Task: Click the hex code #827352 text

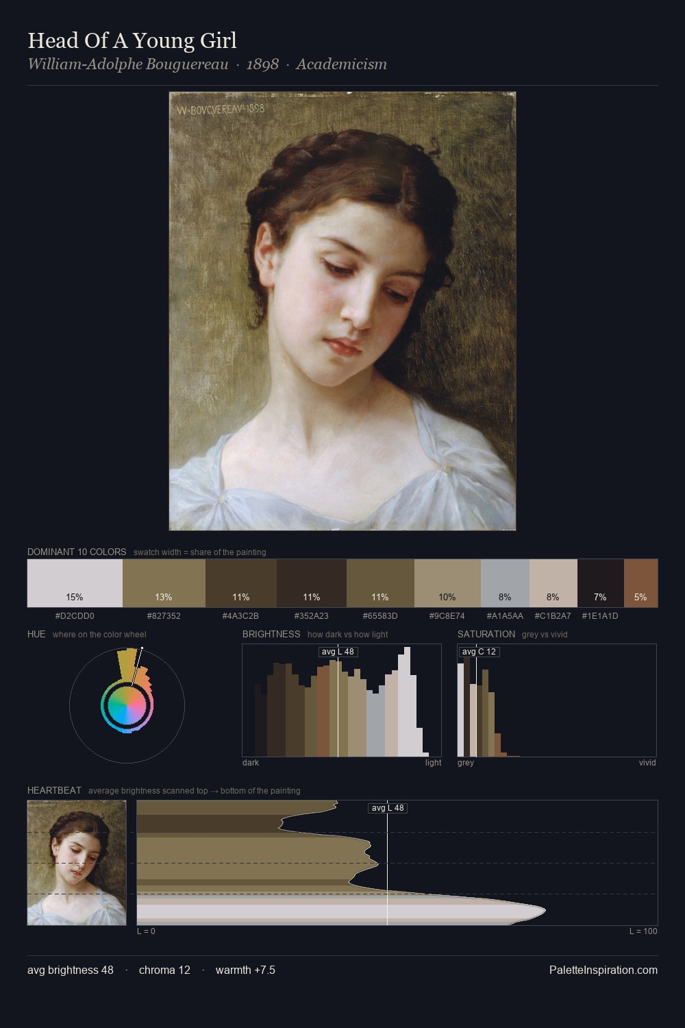Action: [x=164, y=616]
